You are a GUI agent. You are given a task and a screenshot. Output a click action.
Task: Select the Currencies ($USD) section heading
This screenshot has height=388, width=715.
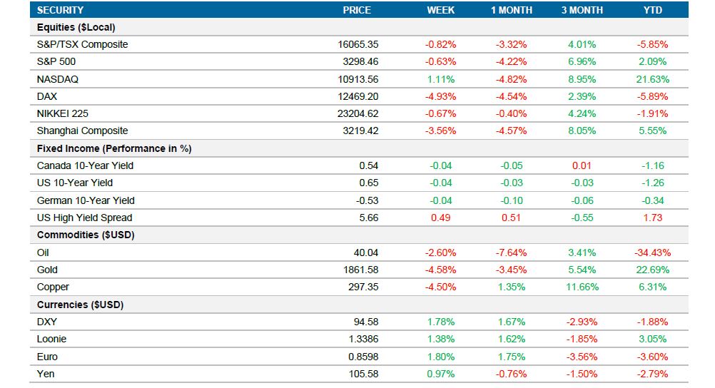[x=80, y=305]
